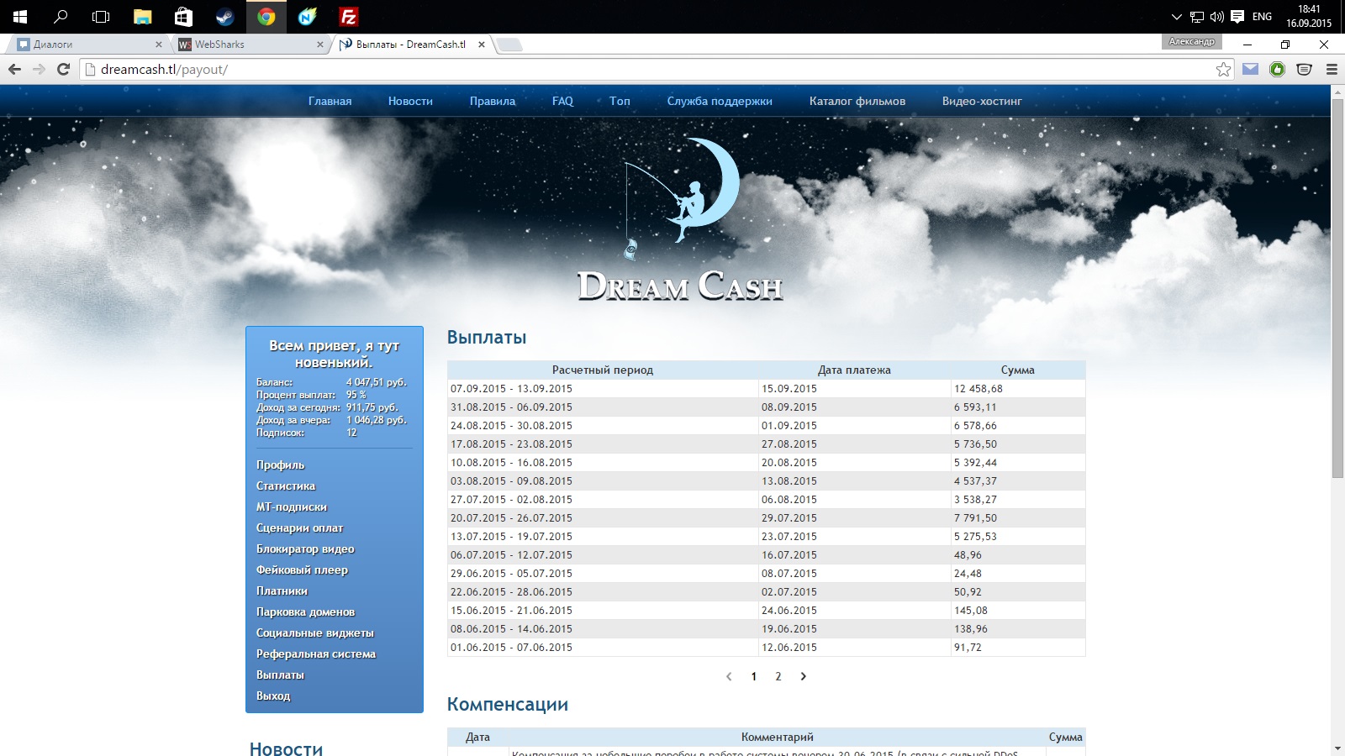Open the glasses-shaped reader extension
Screen dimensions: 1345x756
coord(1305,69)
